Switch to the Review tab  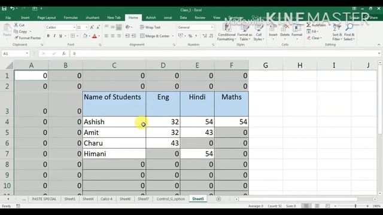[200, 17]
